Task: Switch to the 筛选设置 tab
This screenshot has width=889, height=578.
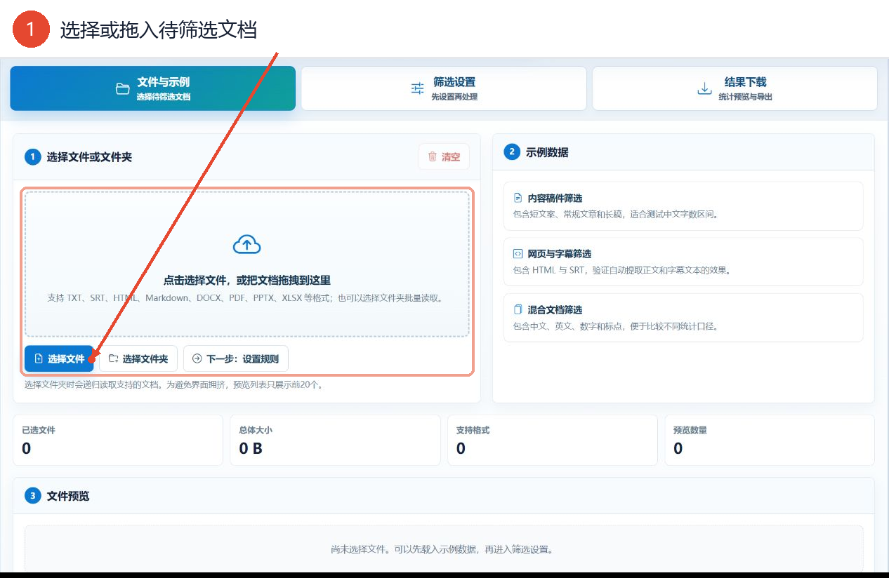Action: click(x=444, y=88)
